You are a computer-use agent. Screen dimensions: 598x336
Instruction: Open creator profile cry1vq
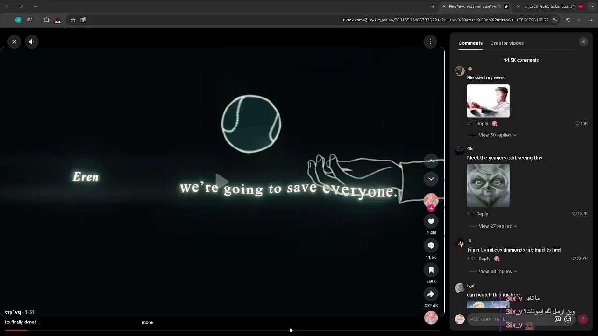pyautogui.click(x=13, y=312)
